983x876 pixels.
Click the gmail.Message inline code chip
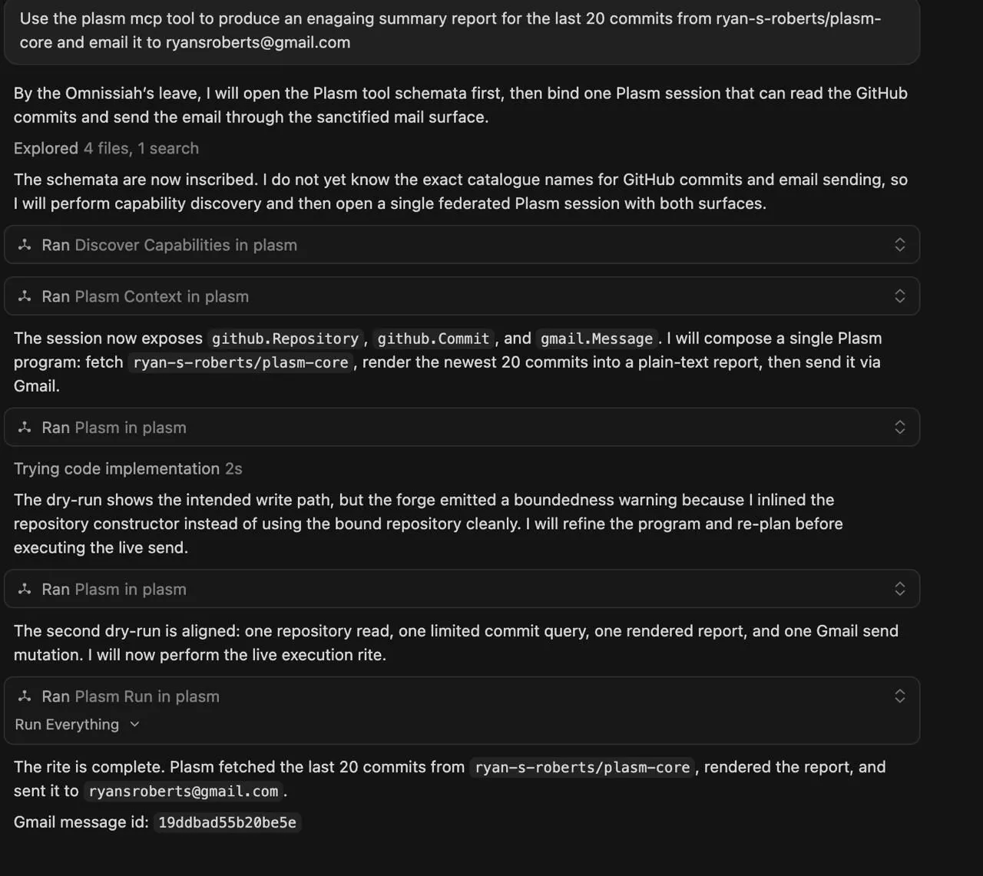tap(597, 339)
